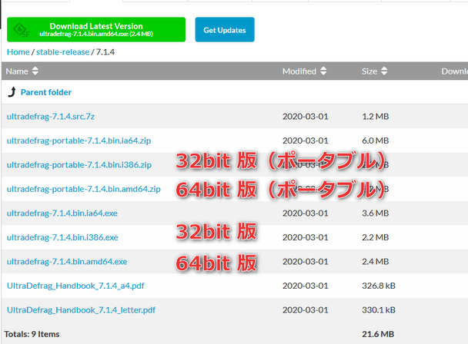
Task: Download ultradefrag-7.1.4.bin.i386.exe installer
Action: click(x=62, y=237)
